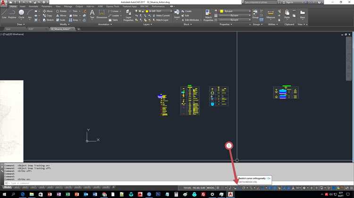Select the Dimension tool

(x=101, y=14)
